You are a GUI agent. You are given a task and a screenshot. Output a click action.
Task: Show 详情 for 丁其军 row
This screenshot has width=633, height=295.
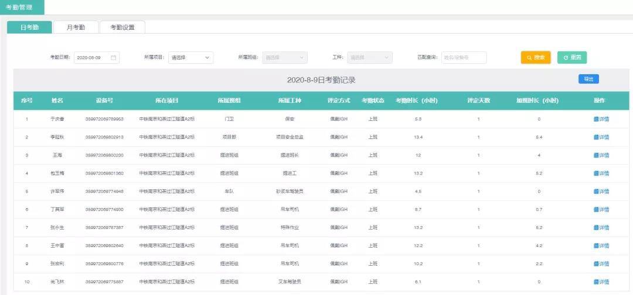pyautogui.click(x=601, y=210)
